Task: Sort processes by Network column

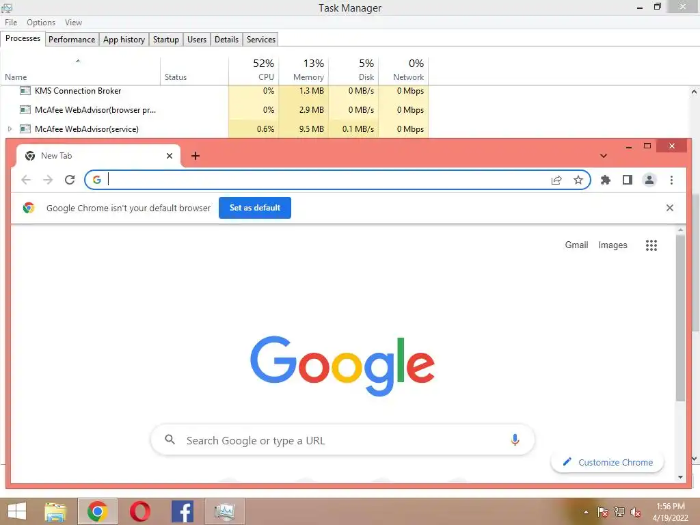Action: [404, 70]
